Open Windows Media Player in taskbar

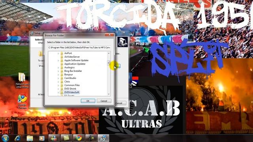point(42,138)
